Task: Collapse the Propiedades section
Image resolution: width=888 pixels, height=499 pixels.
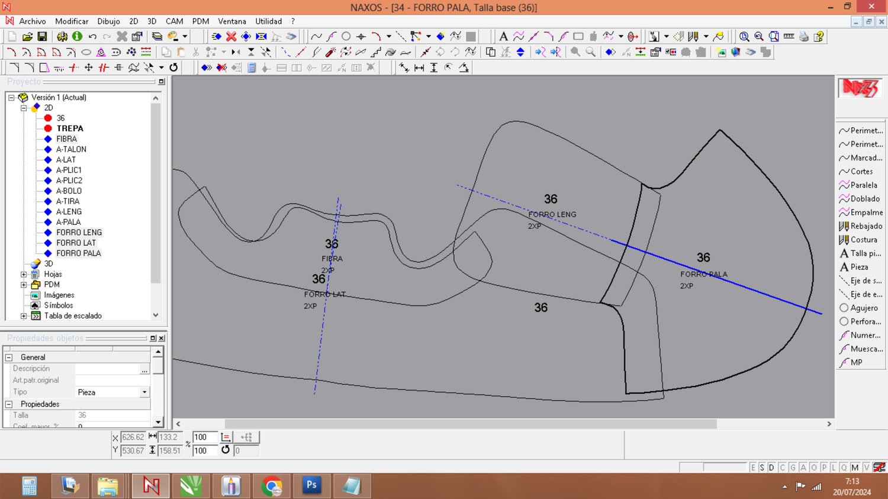Action: point(9,404)
